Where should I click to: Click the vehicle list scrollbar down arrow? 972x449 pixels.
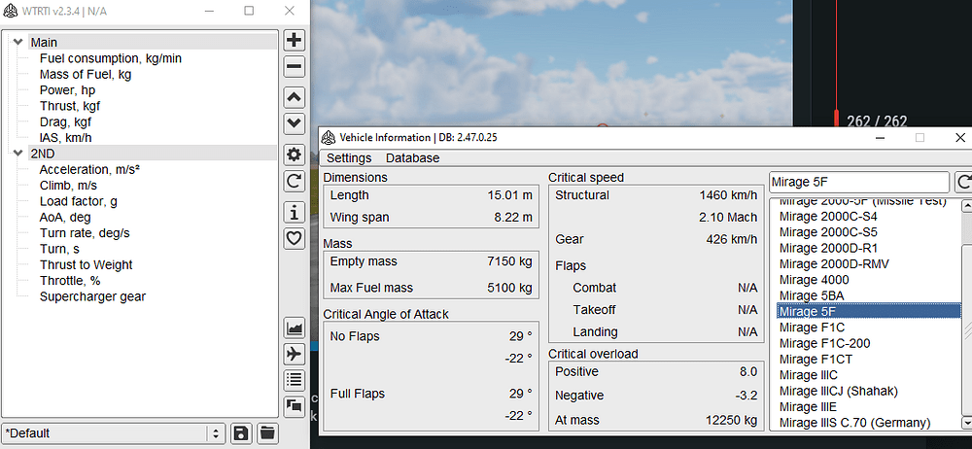(x=966, y=423)
